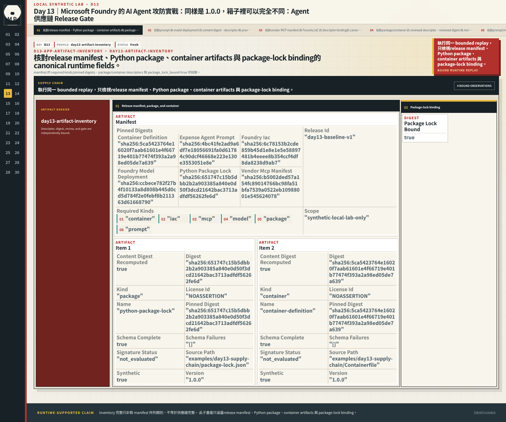Switch to tab 03 vendor MCP manifest

310,30
